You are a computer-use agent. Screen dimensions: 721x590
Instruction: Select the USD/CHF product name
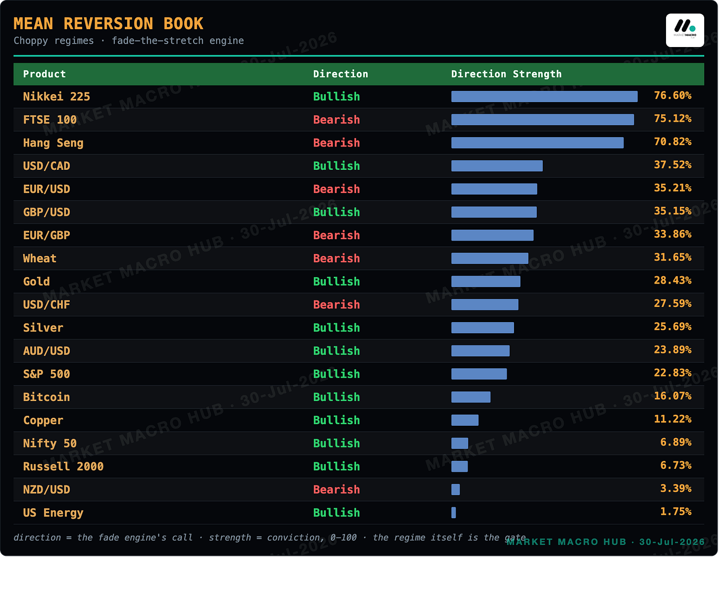(47, 304)
